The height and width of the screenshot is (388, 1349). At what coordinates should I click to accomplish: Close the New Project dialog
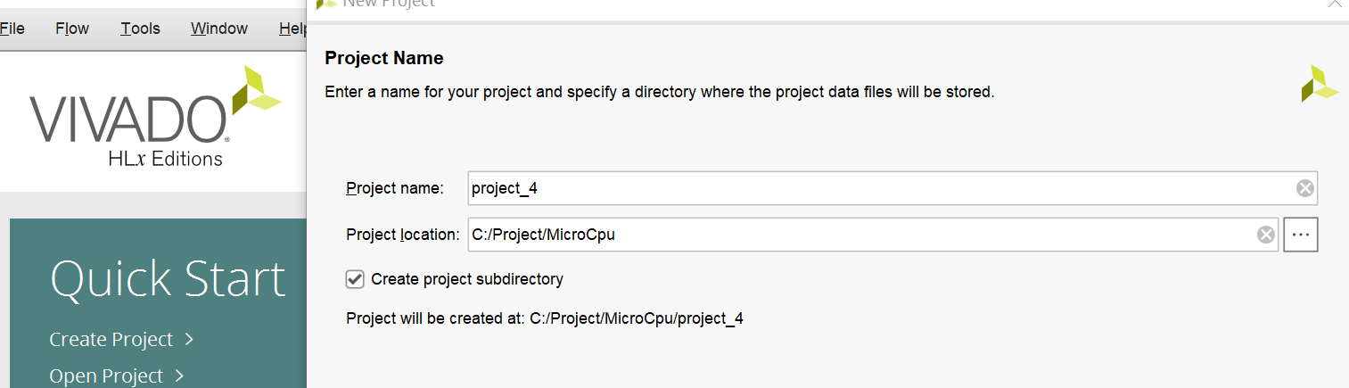[1335, 4]
